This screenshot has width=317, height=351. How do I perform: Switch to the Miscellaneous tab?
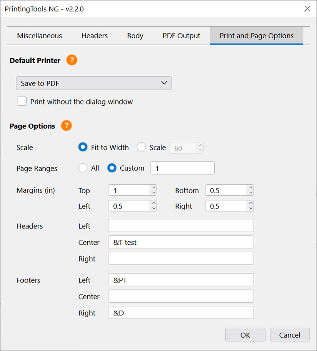point(40,36)
